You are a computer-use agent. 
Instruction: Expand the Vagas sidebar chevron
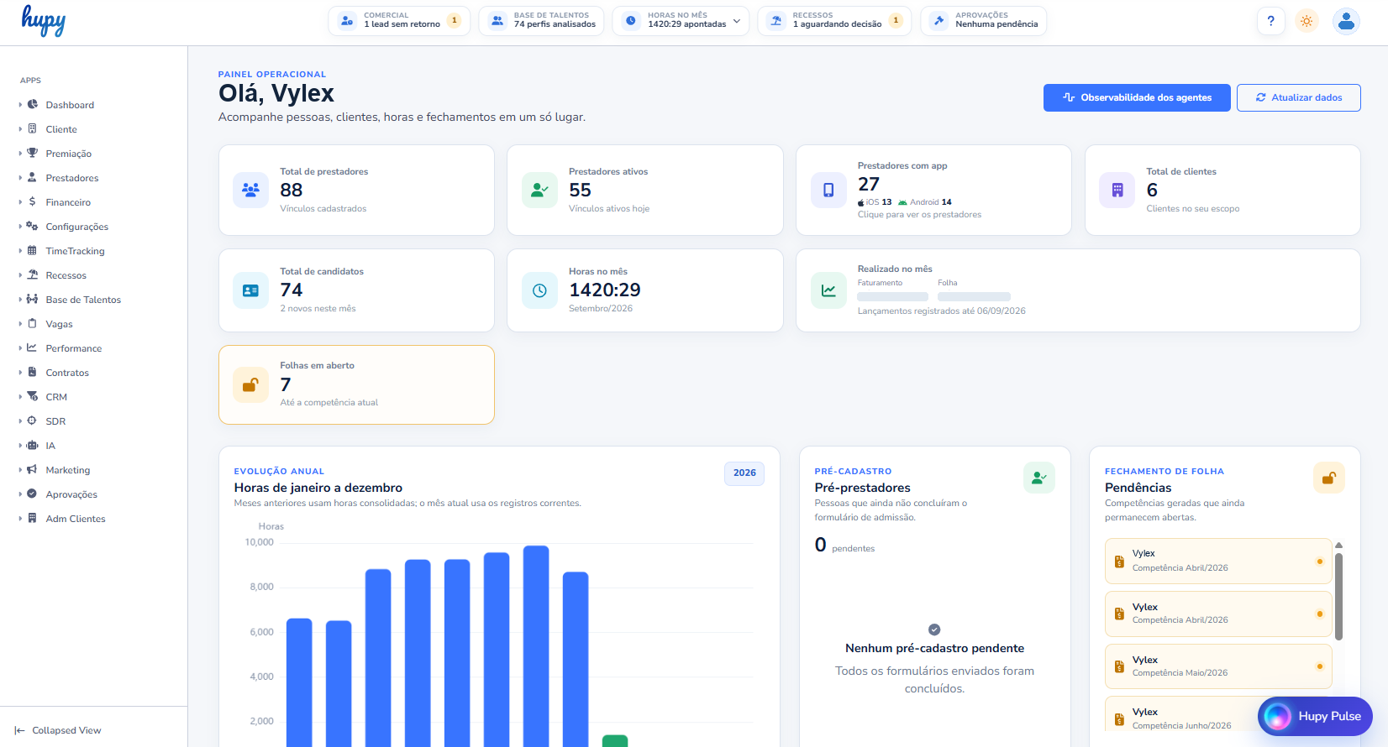pyautogui.click(x=20, y=324)
